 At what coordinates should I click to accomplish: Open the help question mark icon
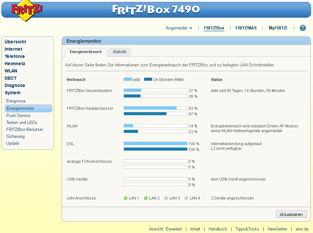pos(303,28)
